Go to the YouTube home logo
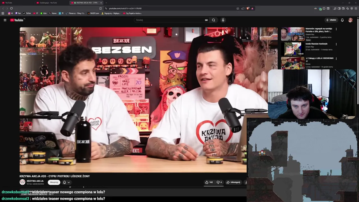The height and width of the screenshot is (202, 359). tap(17, 20)
